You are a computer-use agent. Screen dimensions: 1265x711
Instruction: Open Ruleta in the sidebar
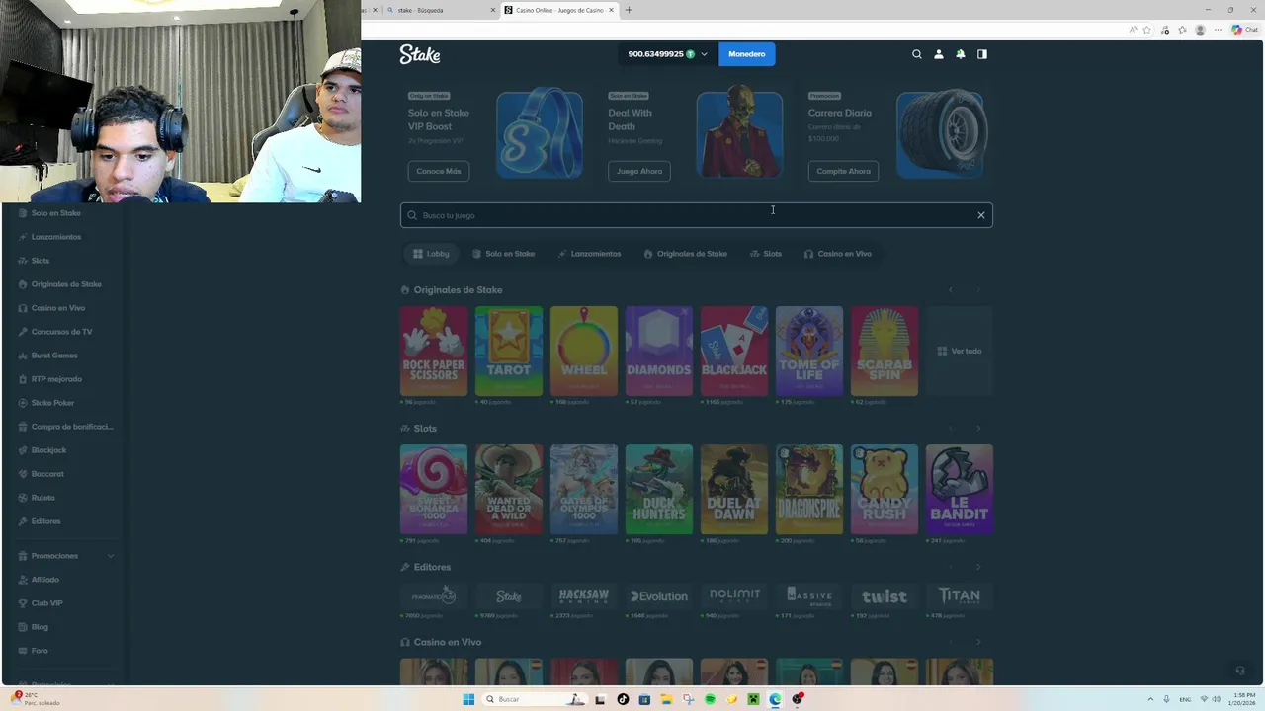pos(42,498)
